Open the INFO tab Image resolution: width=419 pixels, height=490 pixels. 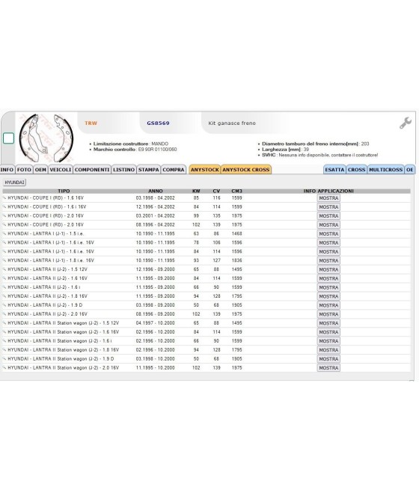tap(7, 170)
